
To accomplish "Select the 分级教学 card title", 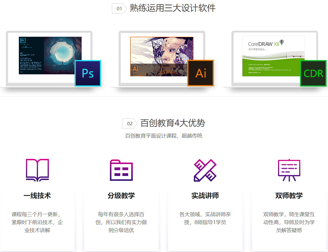I will pos(121,196).
